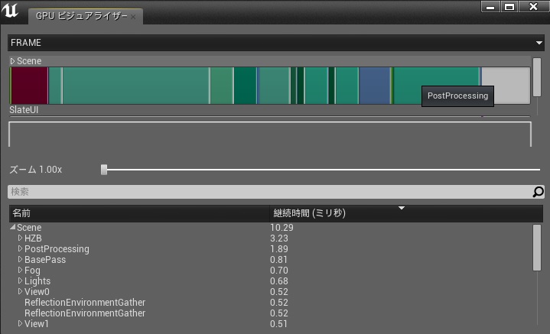Click the 0.68 duration value
Image resolution: width=550 pixels, height=334 pixels.
[279, 281]
